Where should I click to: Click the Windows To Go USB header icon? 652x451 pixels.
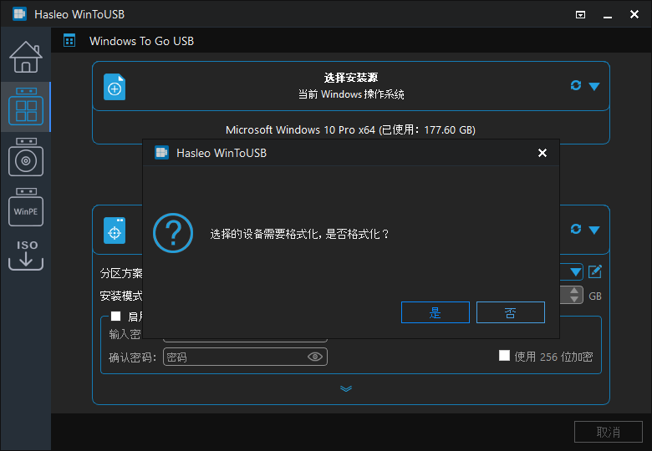point(69,41)
